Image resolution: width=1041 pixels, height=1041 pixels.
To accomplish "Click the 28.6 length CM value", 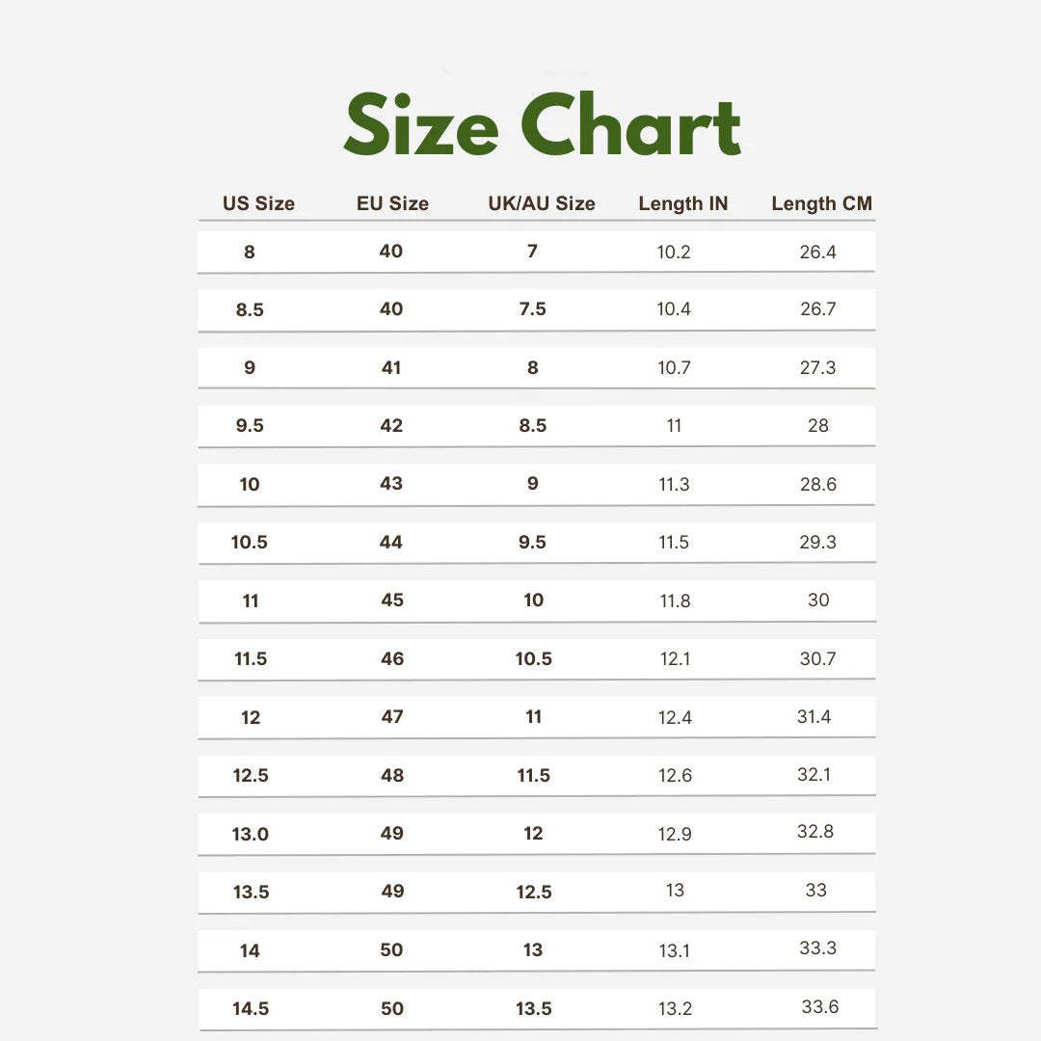I will (x=817, y=484).
